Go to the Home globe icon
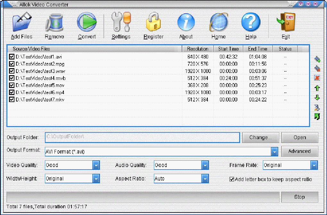This screenshot has width=327, height=215. click(x=219, y=22)
